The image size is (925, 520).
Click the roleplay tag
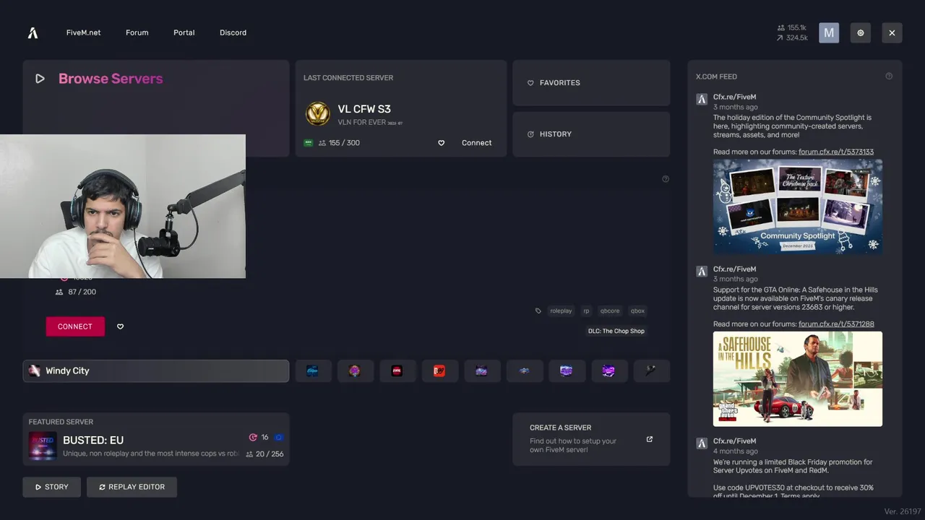[561, 311]
